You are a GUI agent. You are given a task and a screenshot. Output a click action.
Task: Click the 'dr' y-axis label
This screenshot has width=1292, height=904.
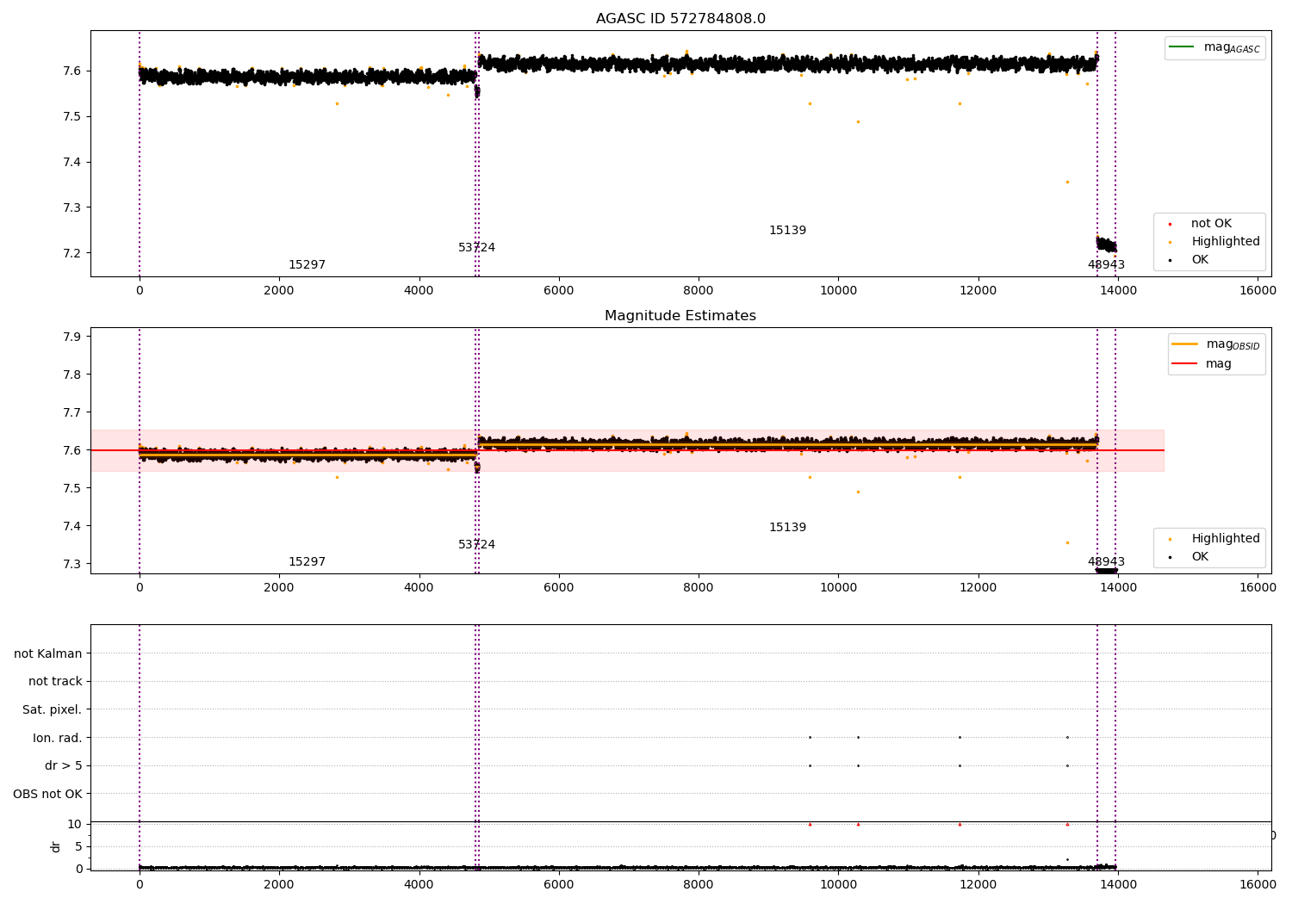click(x=56, y=846)
